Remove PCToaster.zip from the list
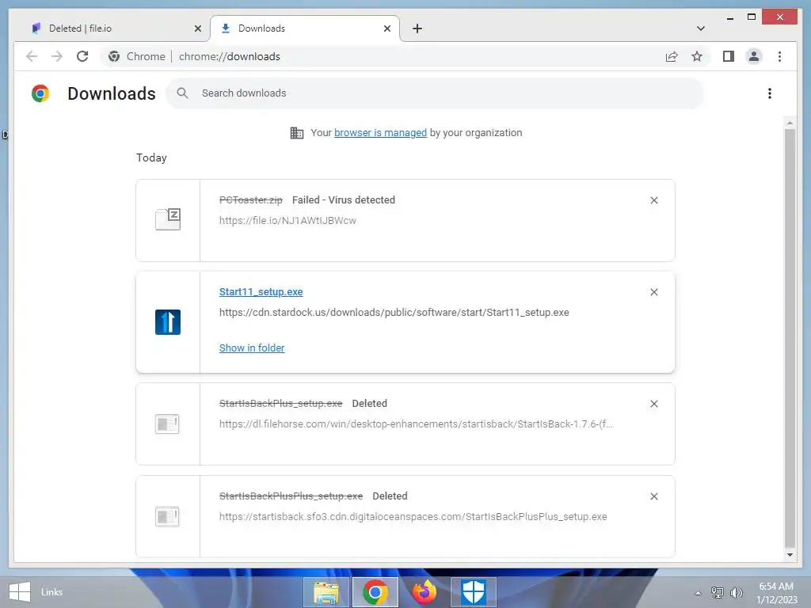Image resolution: width=811 pixels, height=608 pixels. (653, 200)
